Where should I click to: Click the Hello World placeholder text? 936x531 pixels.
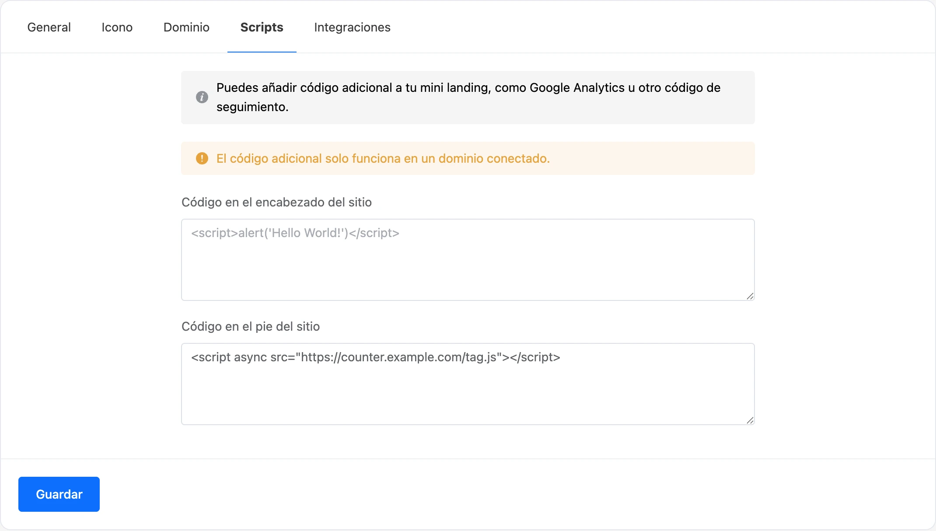pos(295,233)
